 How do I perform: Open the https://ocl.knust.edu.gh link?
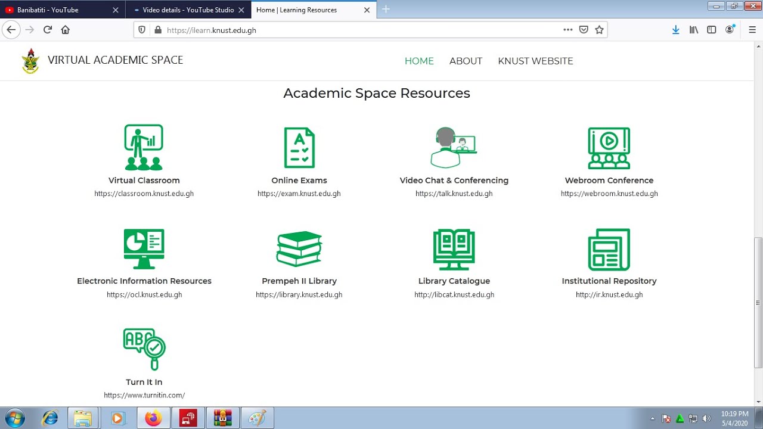tap(144, 295)
